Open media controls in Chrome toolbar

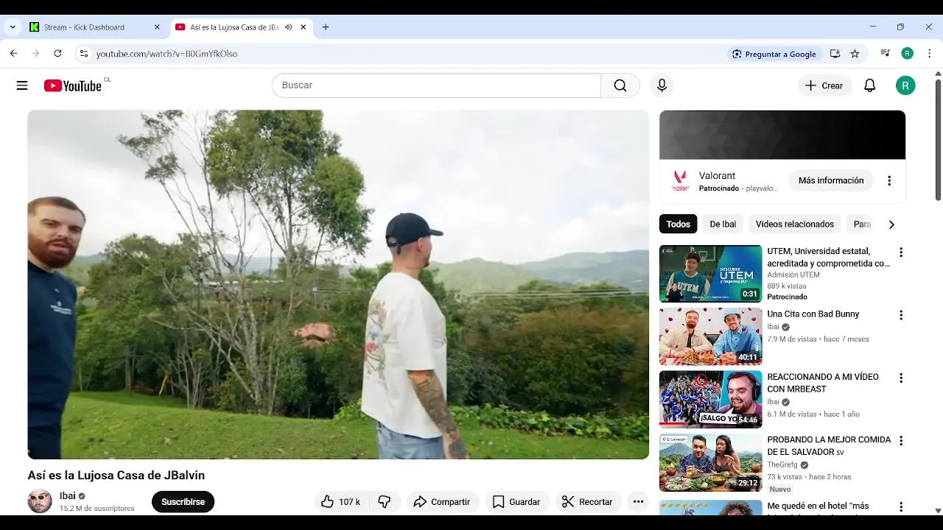pos(886,54)
